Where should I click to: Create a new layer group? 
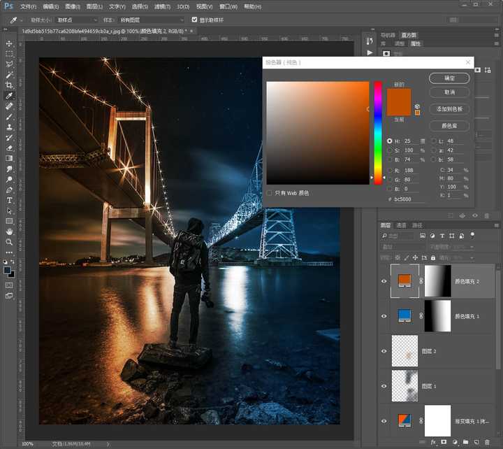465,443
